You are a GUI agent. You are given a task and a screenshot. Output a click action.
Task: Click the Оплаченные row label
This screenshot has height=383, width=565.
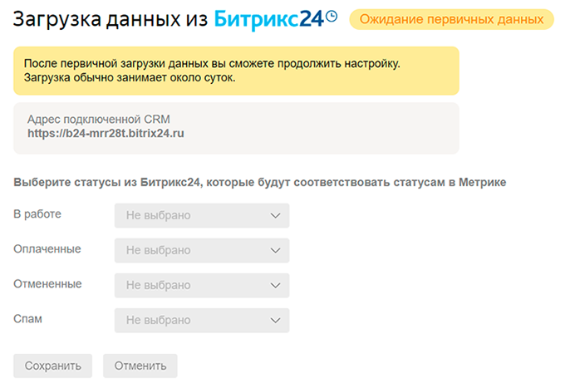click(x=47, y=249)
